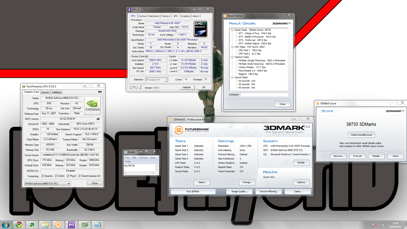Screen dimensions: 407x229
Task: Open the network tray icon
Action: pos(379,225)
